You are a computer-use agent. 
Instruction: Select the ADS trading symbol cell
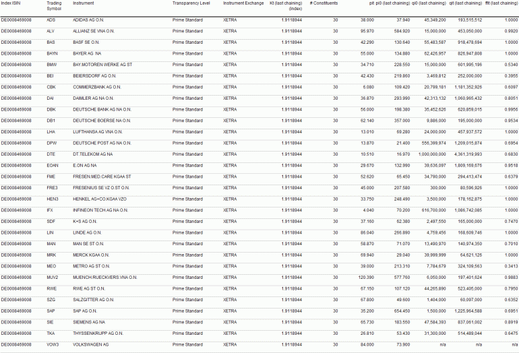click(x=51, y=20)
